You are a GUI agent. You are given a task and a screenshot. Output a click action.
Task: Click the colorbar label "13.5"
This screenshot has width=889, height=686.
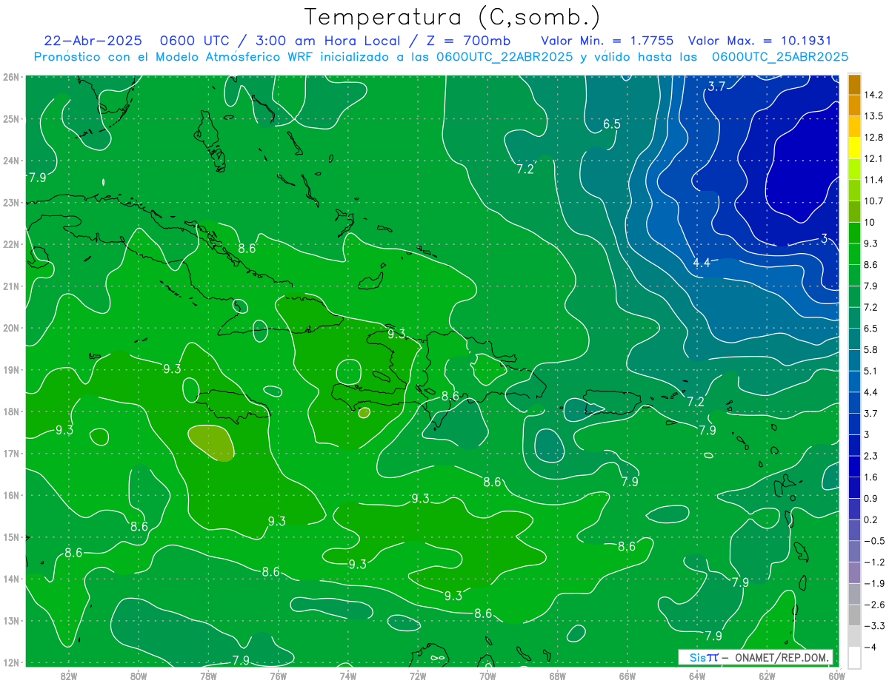tap(873, 116)
